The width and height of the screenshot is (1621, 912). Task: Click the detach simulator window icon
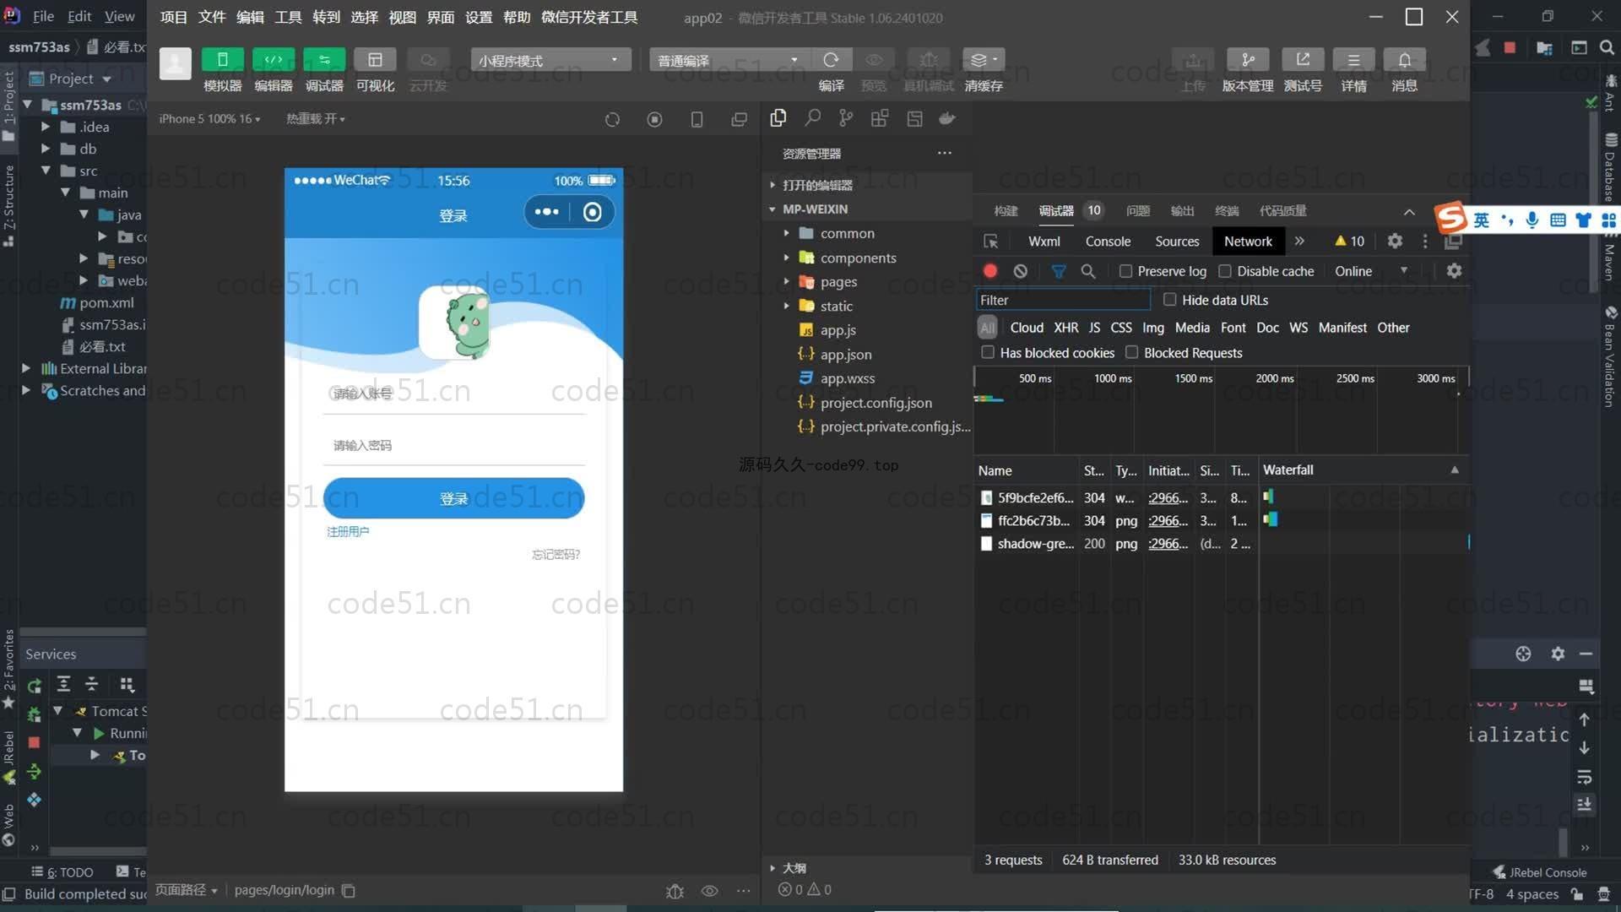tap(739, 119)
